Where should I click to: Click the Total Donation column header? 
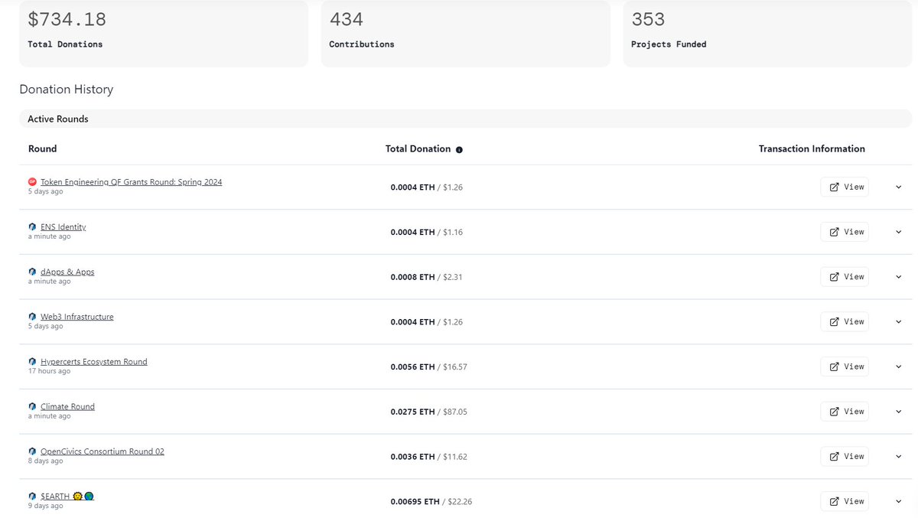(x=418, y=148)
